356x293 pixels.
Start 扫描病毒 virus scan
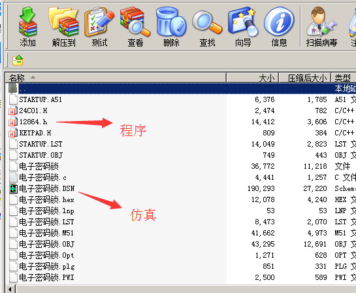[x=321, y=27]
